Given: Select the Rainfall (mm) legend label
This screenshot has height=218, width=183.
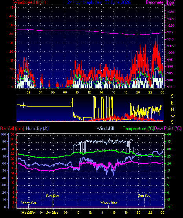Looking at the screenshot, I should (x=12, y=128).
